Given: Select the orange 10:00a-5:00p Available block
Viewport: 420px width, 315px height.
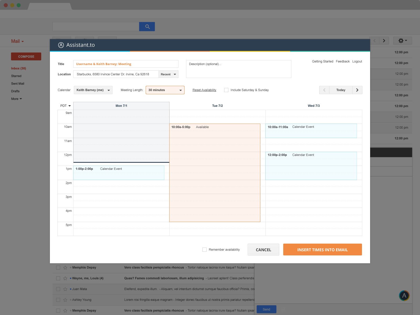Looking at the screenshot, I should (215, 173).
